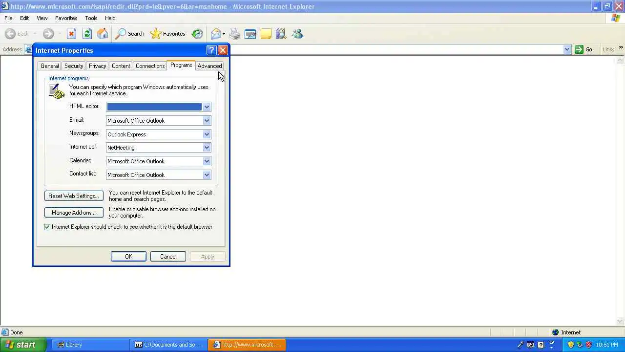Click the yellow note Discuss icon
The image size is (625, 352).
click(266, 34)
